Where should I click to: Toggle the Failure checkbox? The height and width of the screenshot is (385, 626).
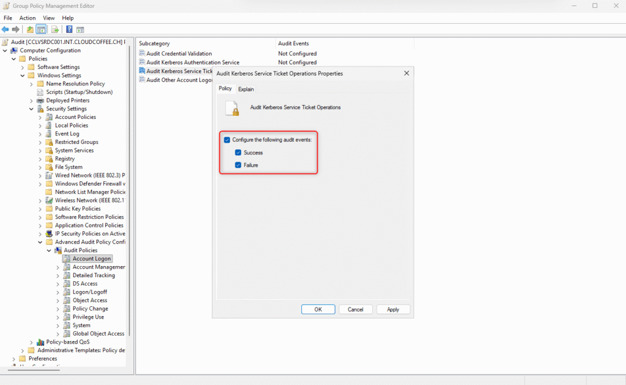pyautogui.click(x=238, y=165)
